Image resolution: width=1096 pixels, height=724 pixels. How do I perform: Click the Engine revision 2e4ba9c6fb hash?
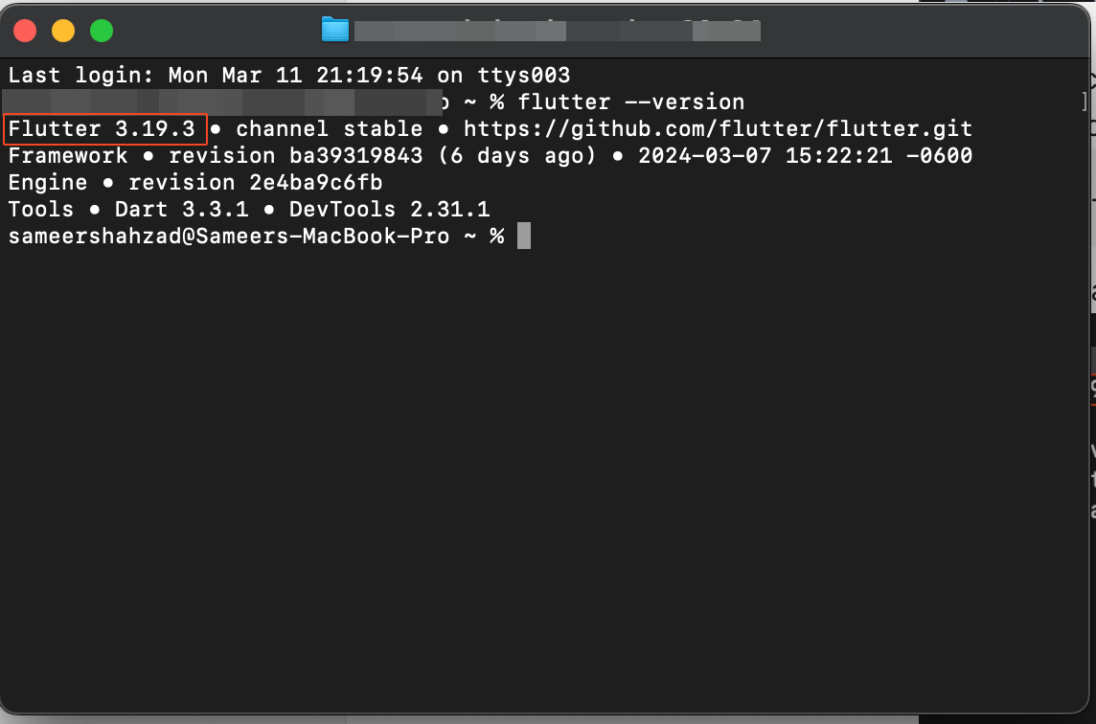[316, 182]
